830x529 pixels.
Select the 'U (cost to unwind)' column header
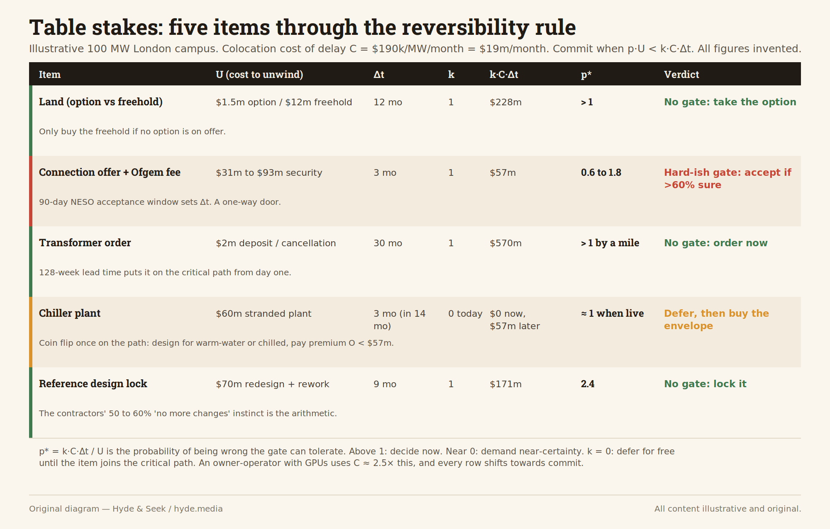pos(259,75)
